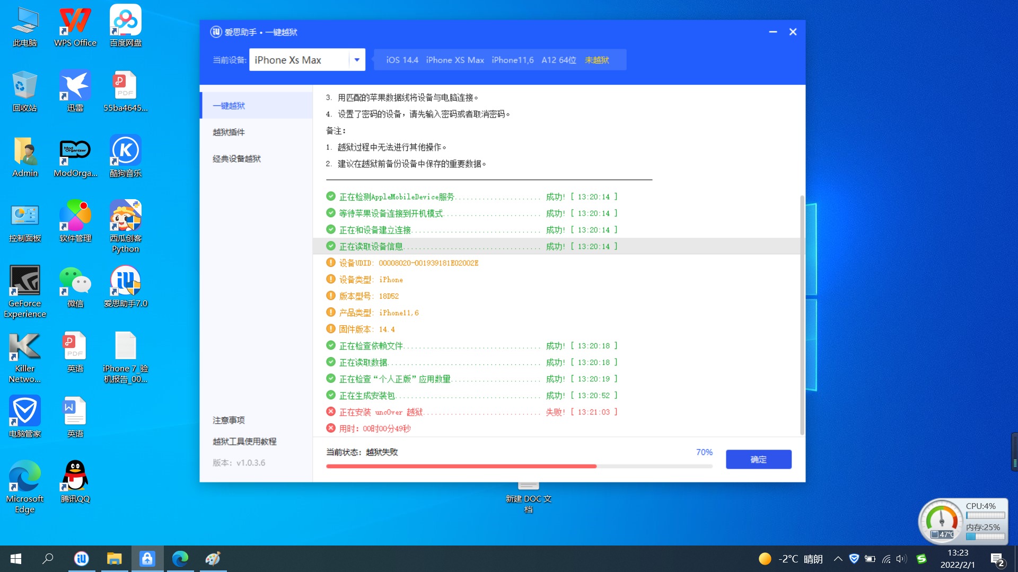Launch 西瓜创客 Python shortcut

(126, 227)
